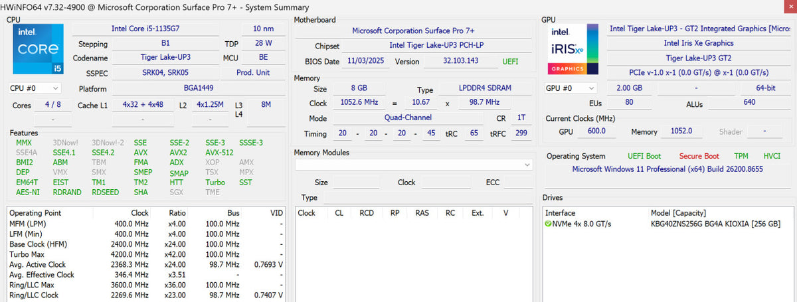Screen dimensions: 797x302
Task: Click the AES-NI feature label
Action: (27, 192)
